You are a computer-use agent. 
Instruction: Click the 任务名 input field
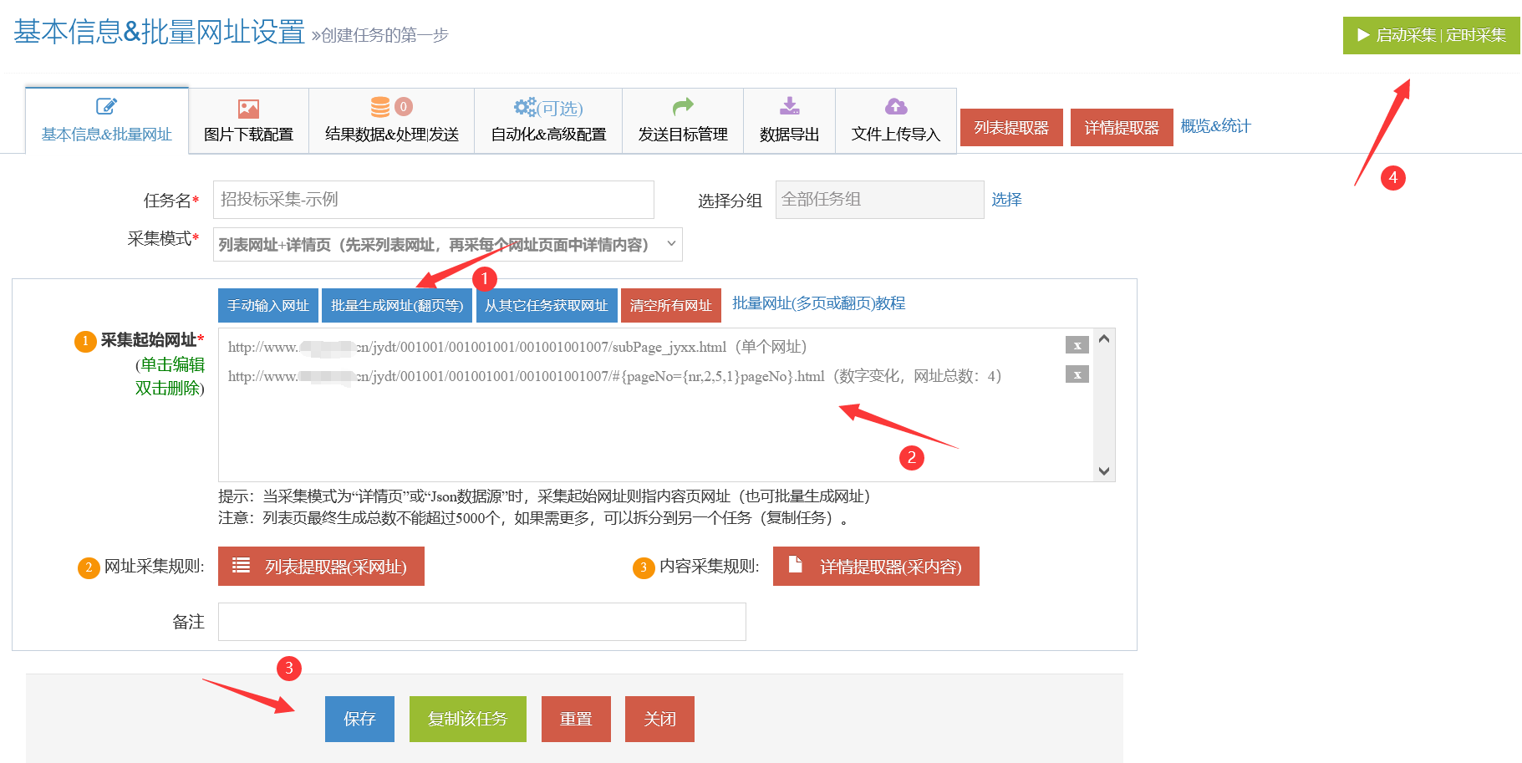point(433,200)
